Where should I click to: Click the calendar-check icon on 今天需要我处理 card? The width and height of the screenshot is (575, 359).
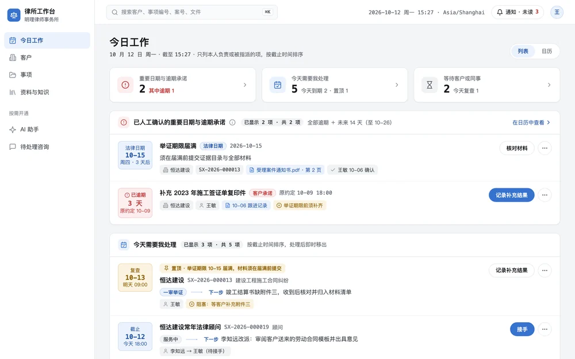click(x=278, y=84)
